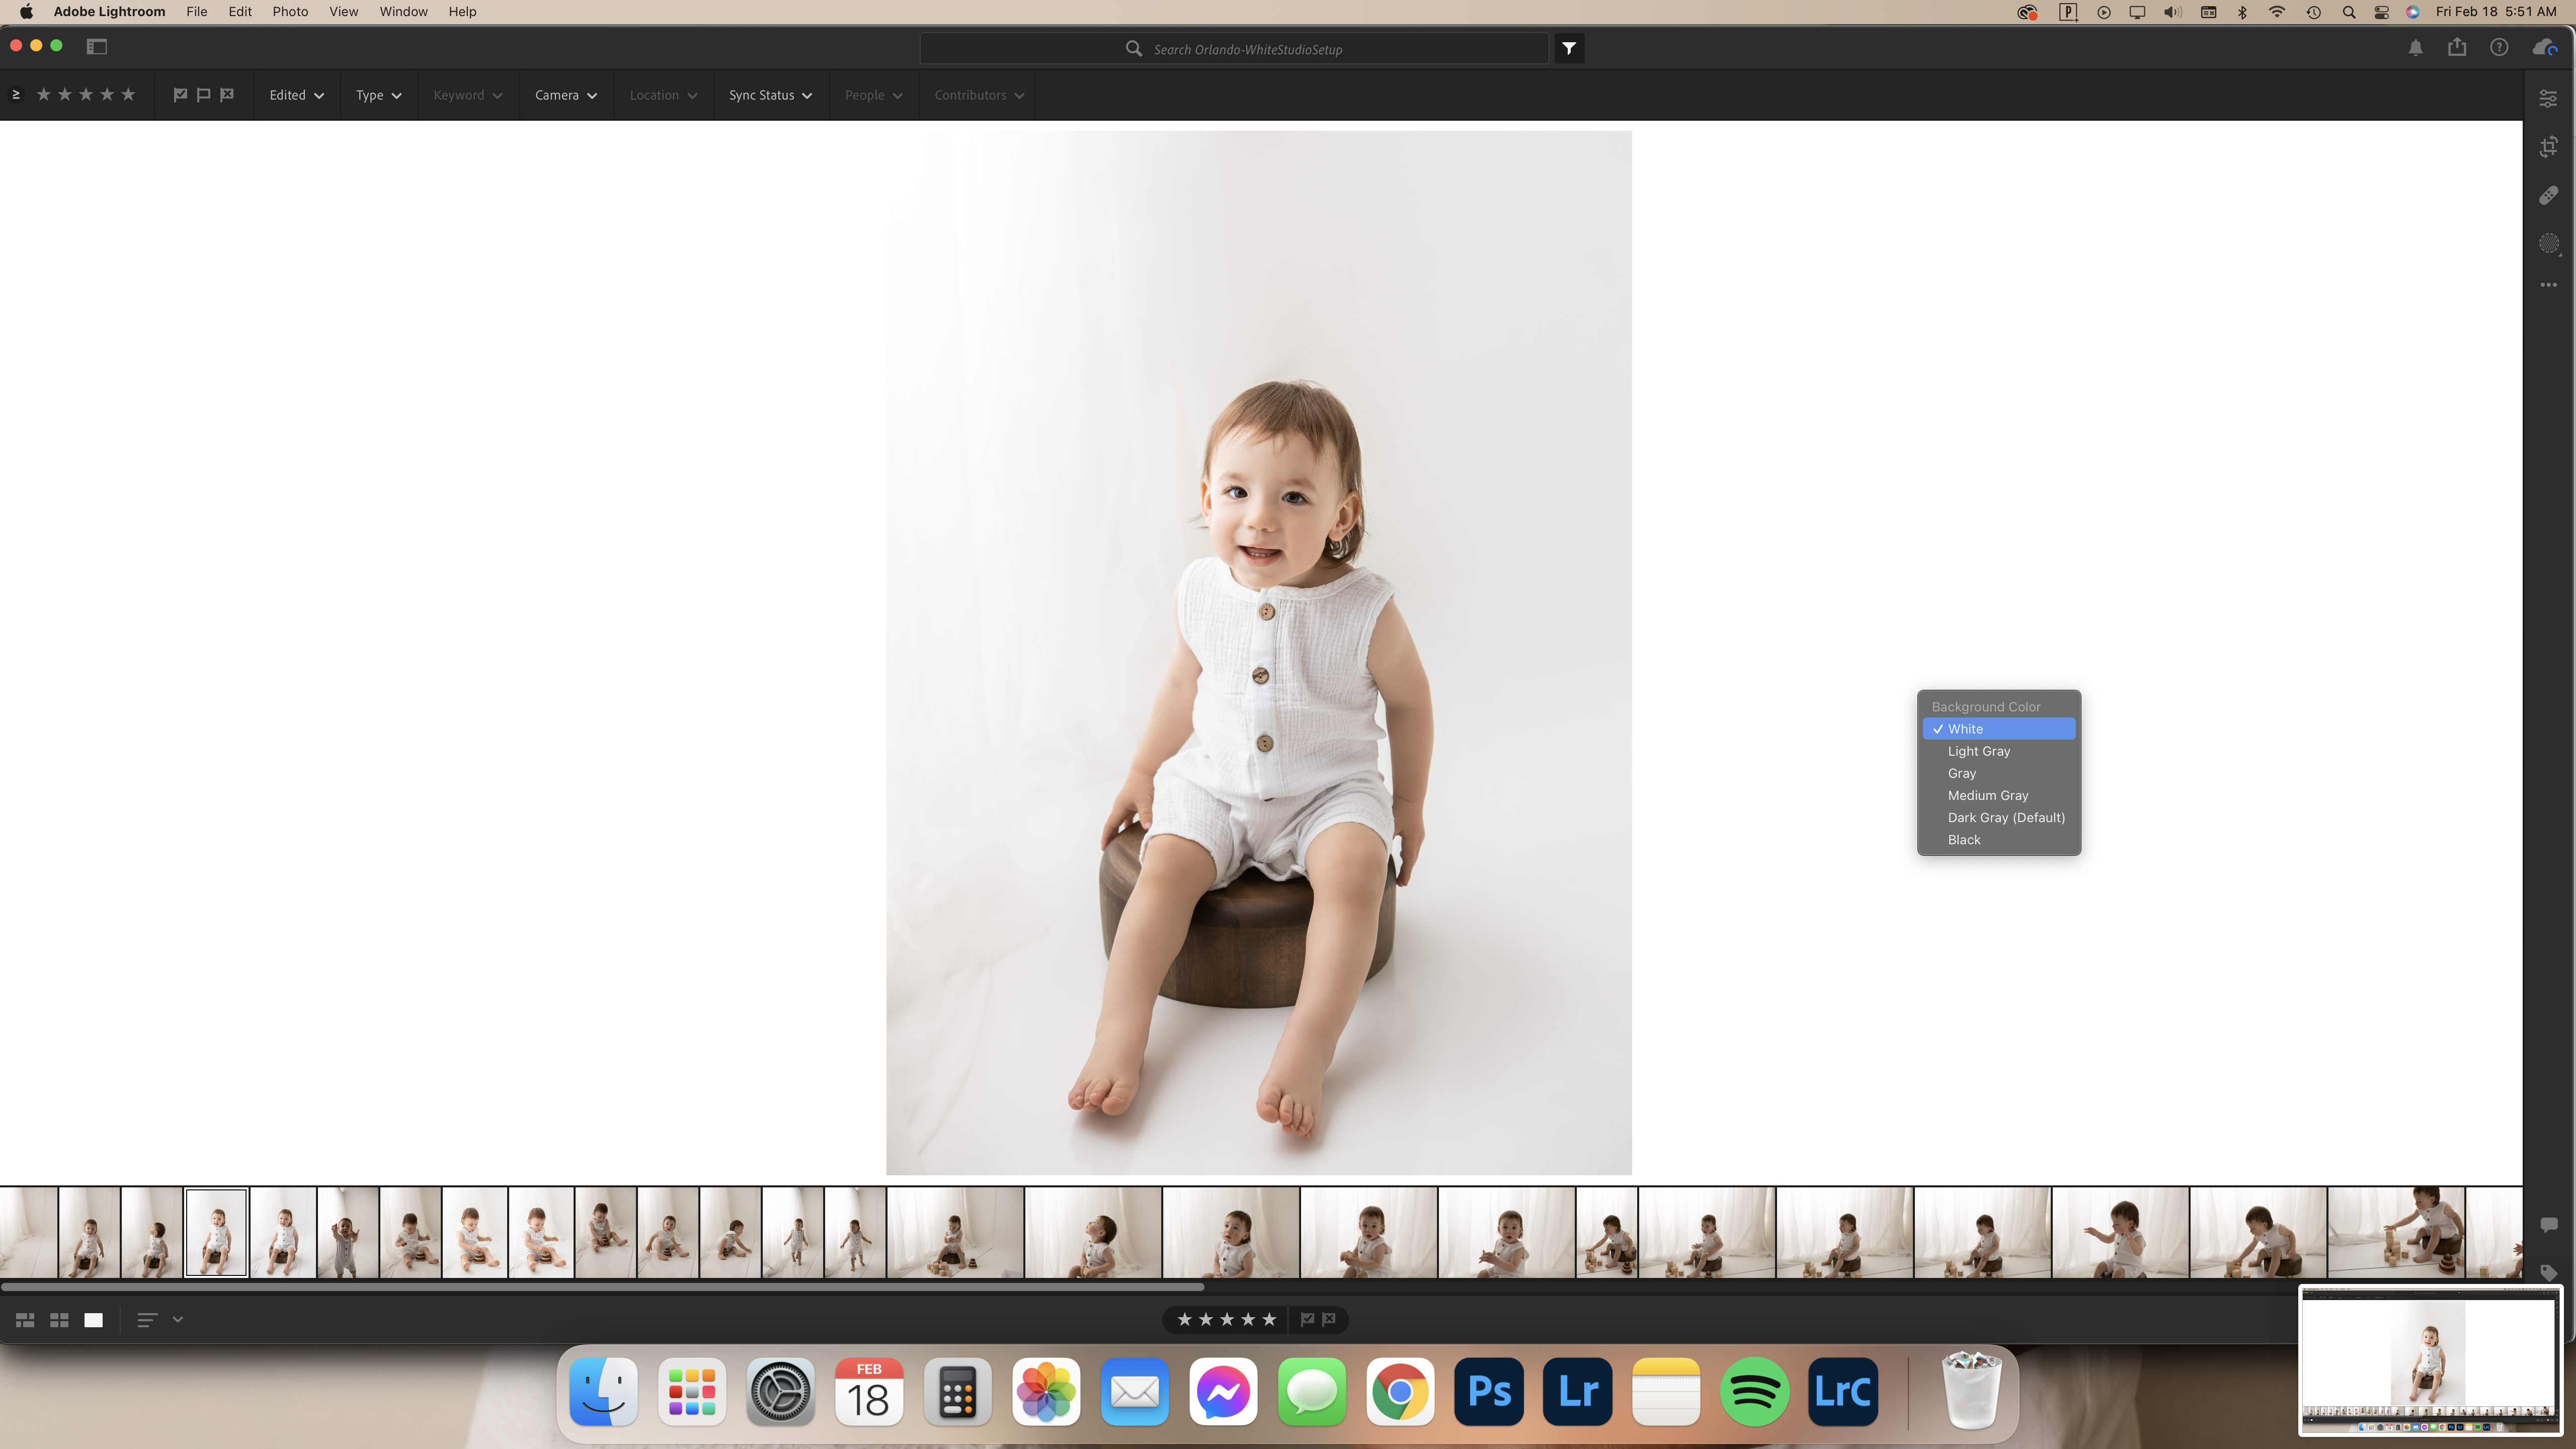The height and width of the screenshot is (1449, 2576).
Task: Click the funnel filter icon
Action: pos(1569,48)
